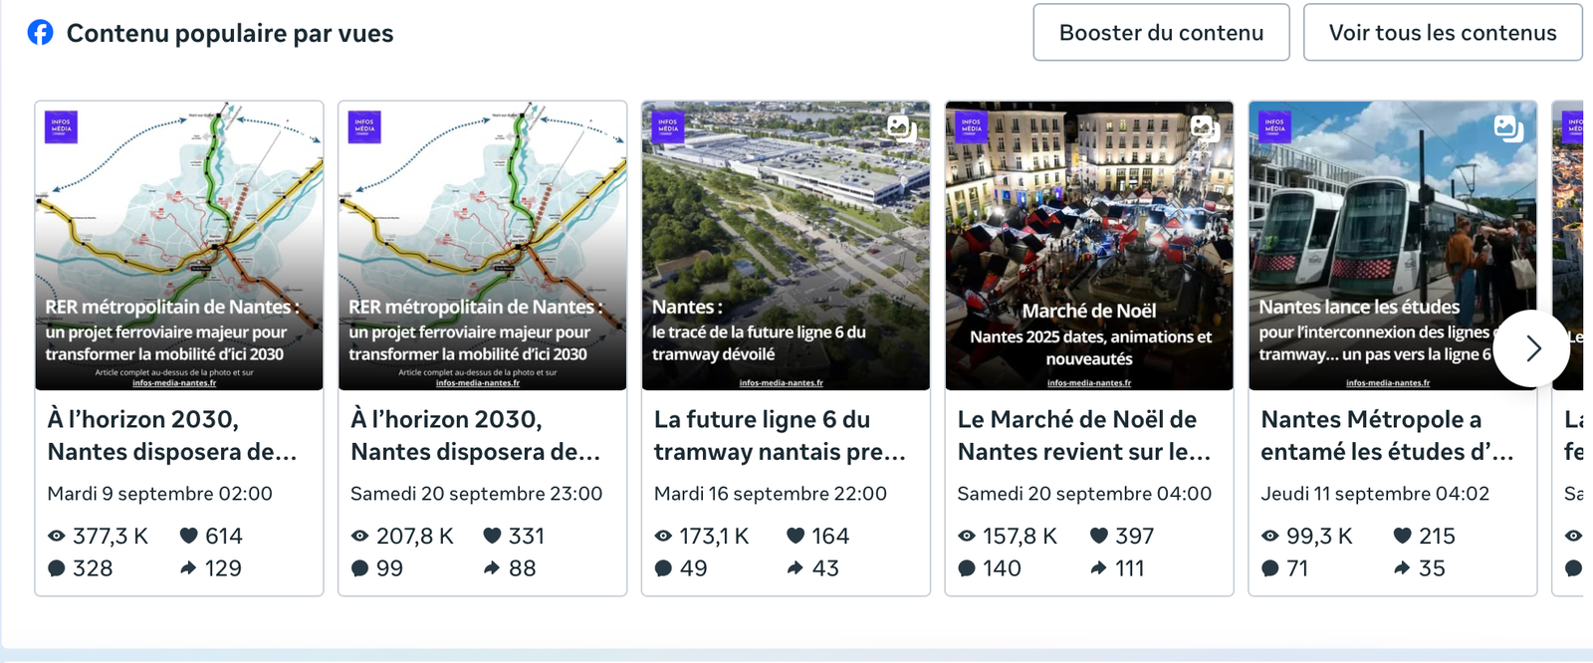Viewport: 1593px width, 663px height.
Task: Open Voir tous les contenus
Action: pos(1442,33)
